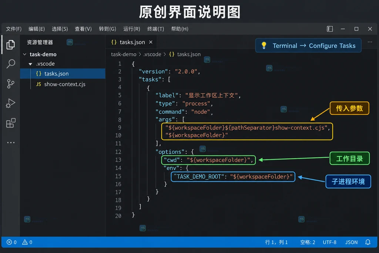The image size is (379, 253).
Task: Open editor more actions ellipsis
Action: [370, 42]
